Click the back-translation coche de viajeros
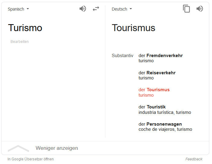The image size is (212, 164). click(156, 129)
